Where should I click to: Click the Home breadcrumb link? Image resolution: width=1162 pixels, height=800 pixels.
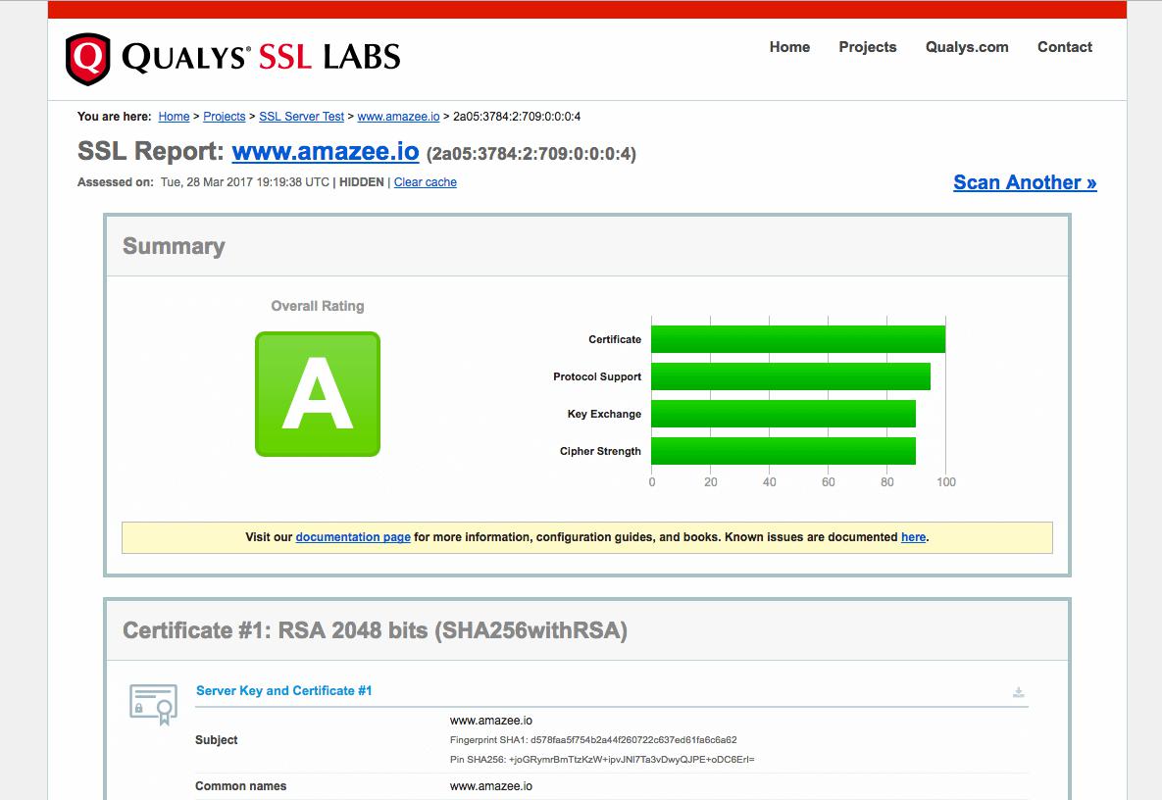click(x=174, y=117)
